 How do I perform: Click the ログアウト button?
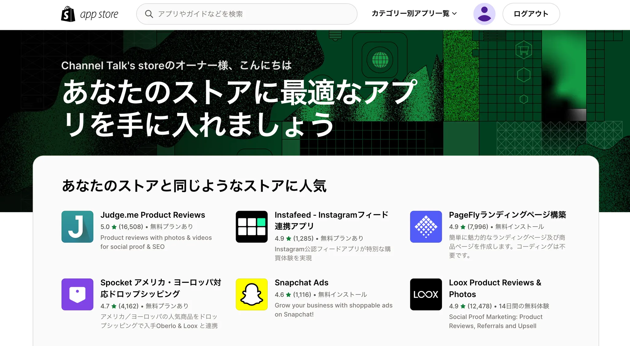point(531,14)
